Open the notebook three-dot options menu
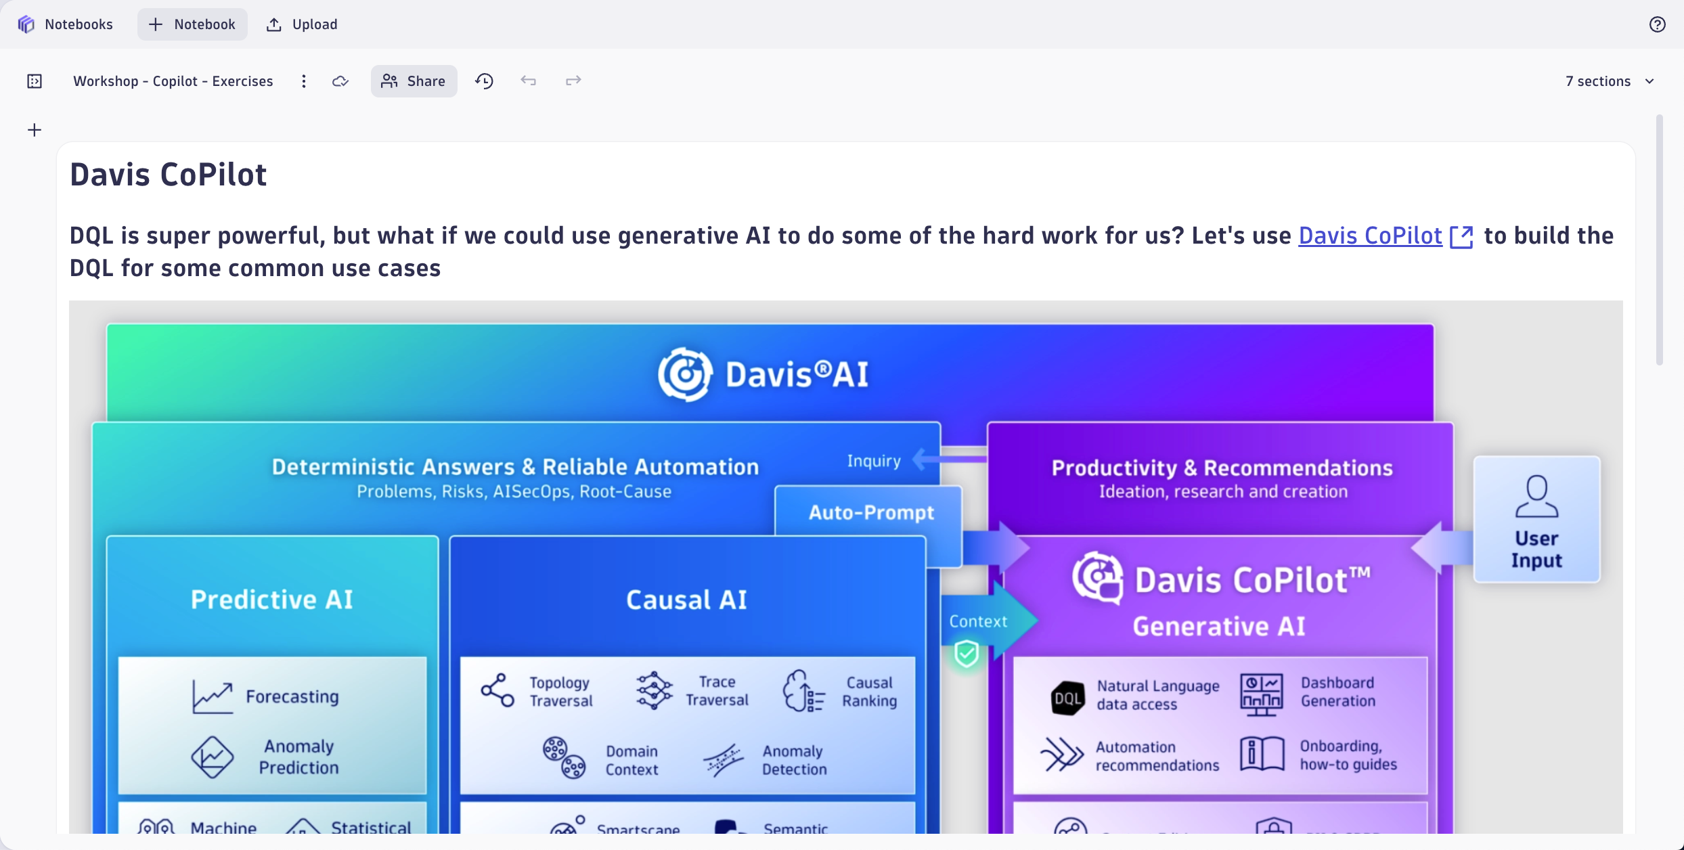The height and width of the screenshot is (850, 1684). (304, 81)
